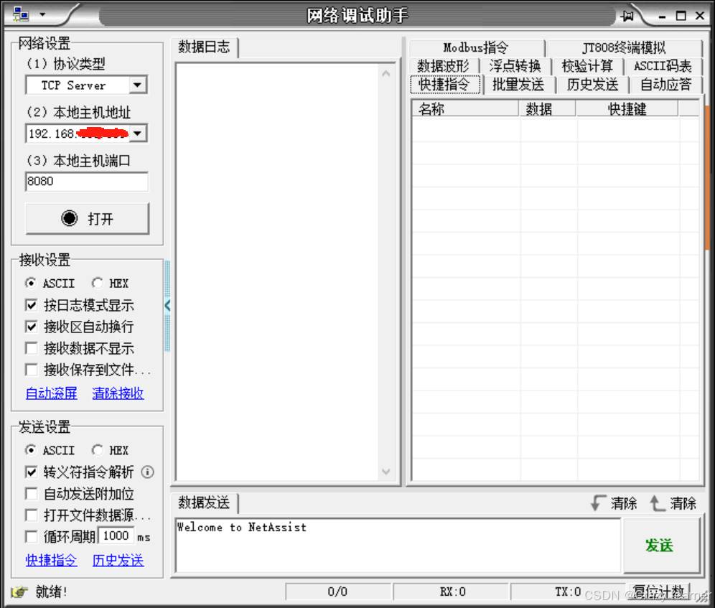Screen dimensions: 715x608
Task: Expand the local host address dropdown
Action: pos(137,134)
